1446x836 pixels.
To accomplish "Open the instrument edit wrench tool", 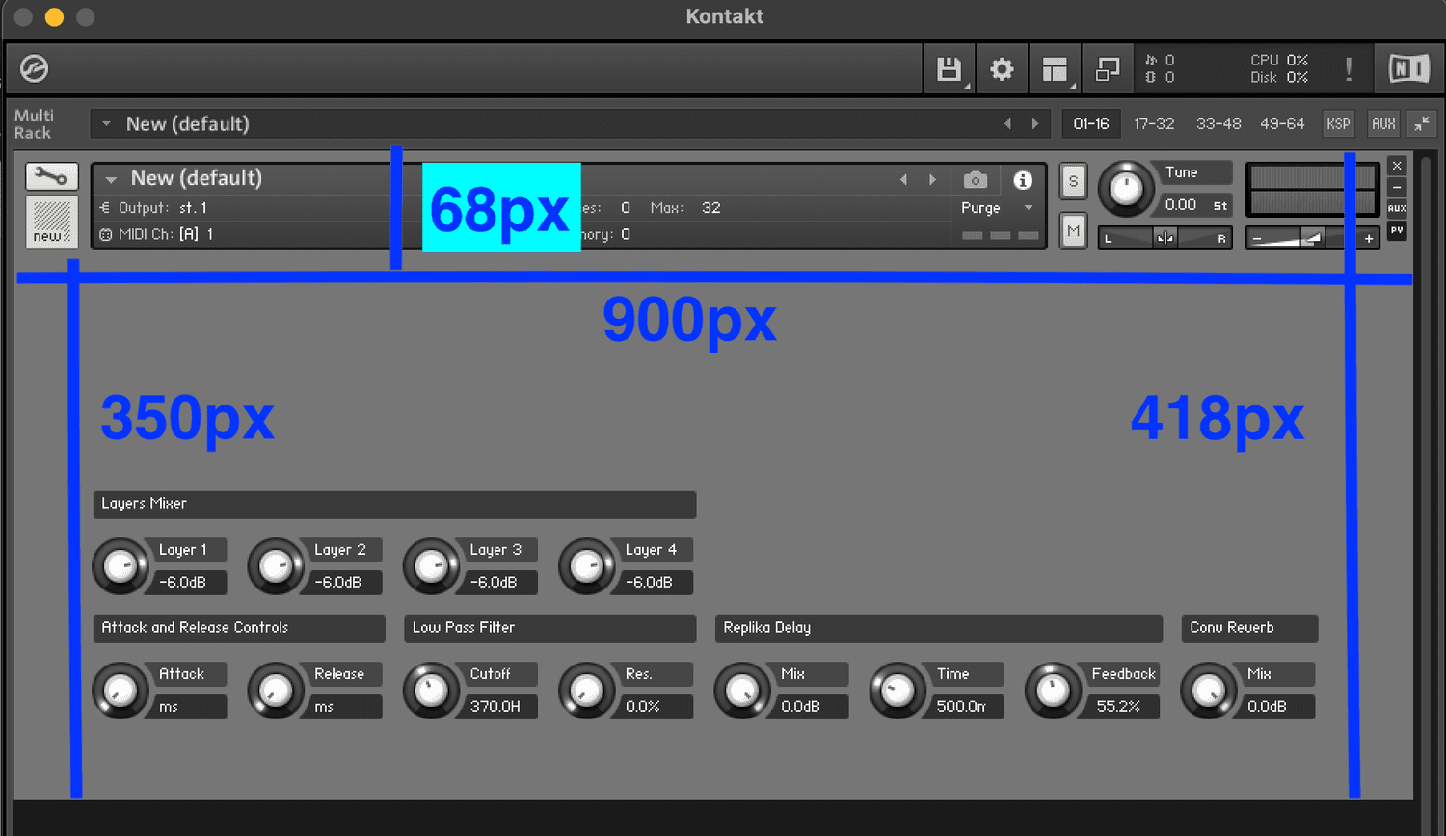I will click(50, 176).
